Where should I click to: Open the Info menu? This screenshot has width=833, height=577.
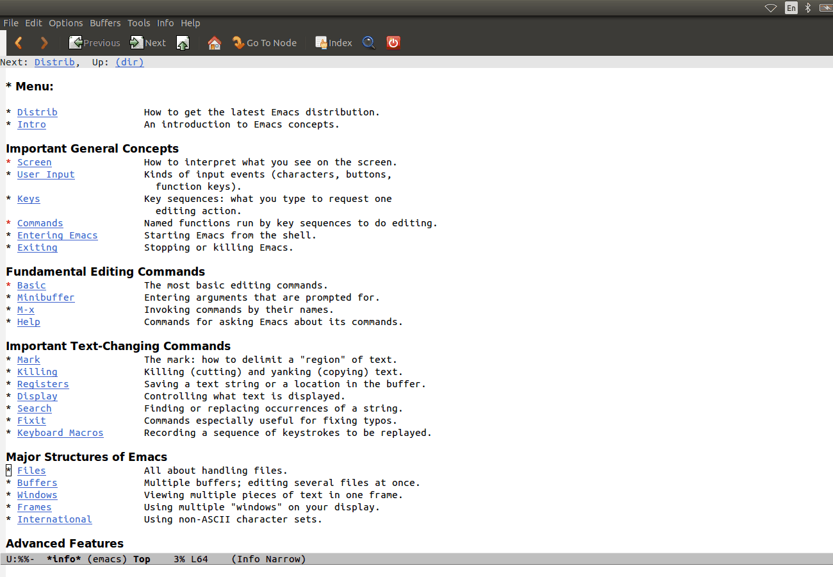(x=165, y=23)
